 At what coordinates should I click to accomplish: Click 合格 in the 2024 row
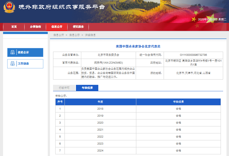point(178,151)
